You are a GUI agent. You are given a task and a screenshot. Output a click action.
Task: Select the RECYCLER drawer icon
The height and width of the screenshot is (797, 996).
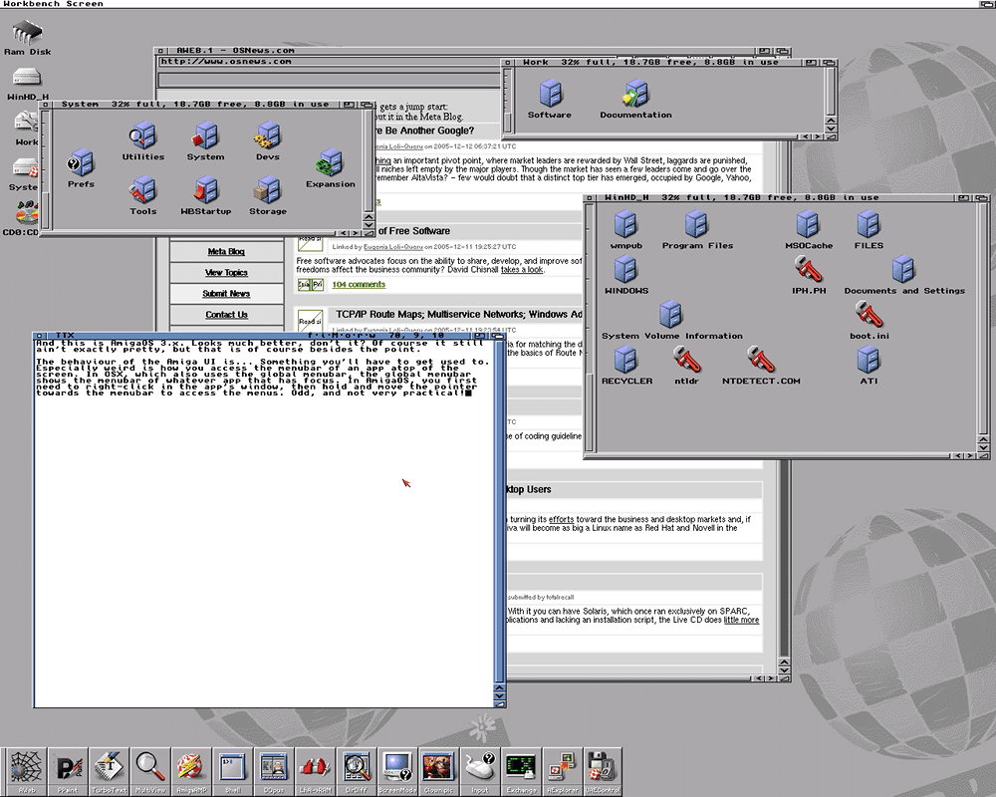626,366
